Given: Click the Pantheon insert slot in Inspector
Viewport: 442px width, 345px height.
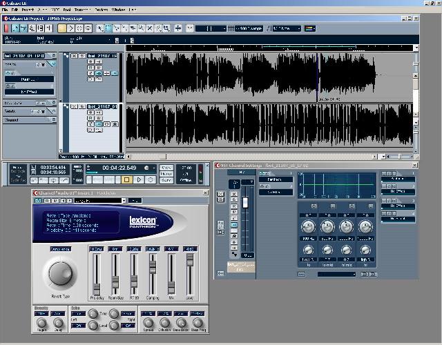Looking at the screenshot, I should [x=29, y=79].
